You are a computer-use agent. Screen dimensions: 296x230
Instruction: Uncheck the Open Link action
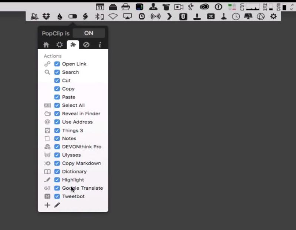click(57, 64)
